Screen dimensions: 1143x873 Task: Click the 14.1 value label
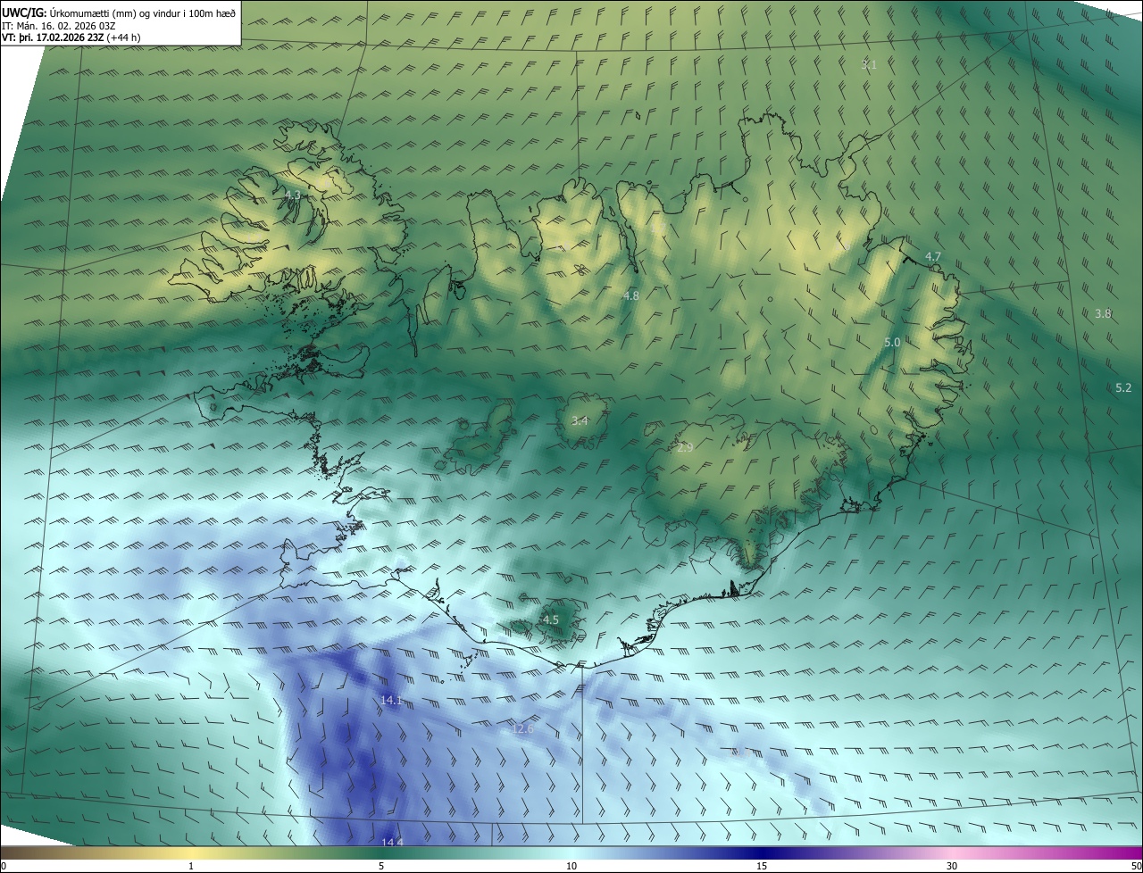point(391,701)
